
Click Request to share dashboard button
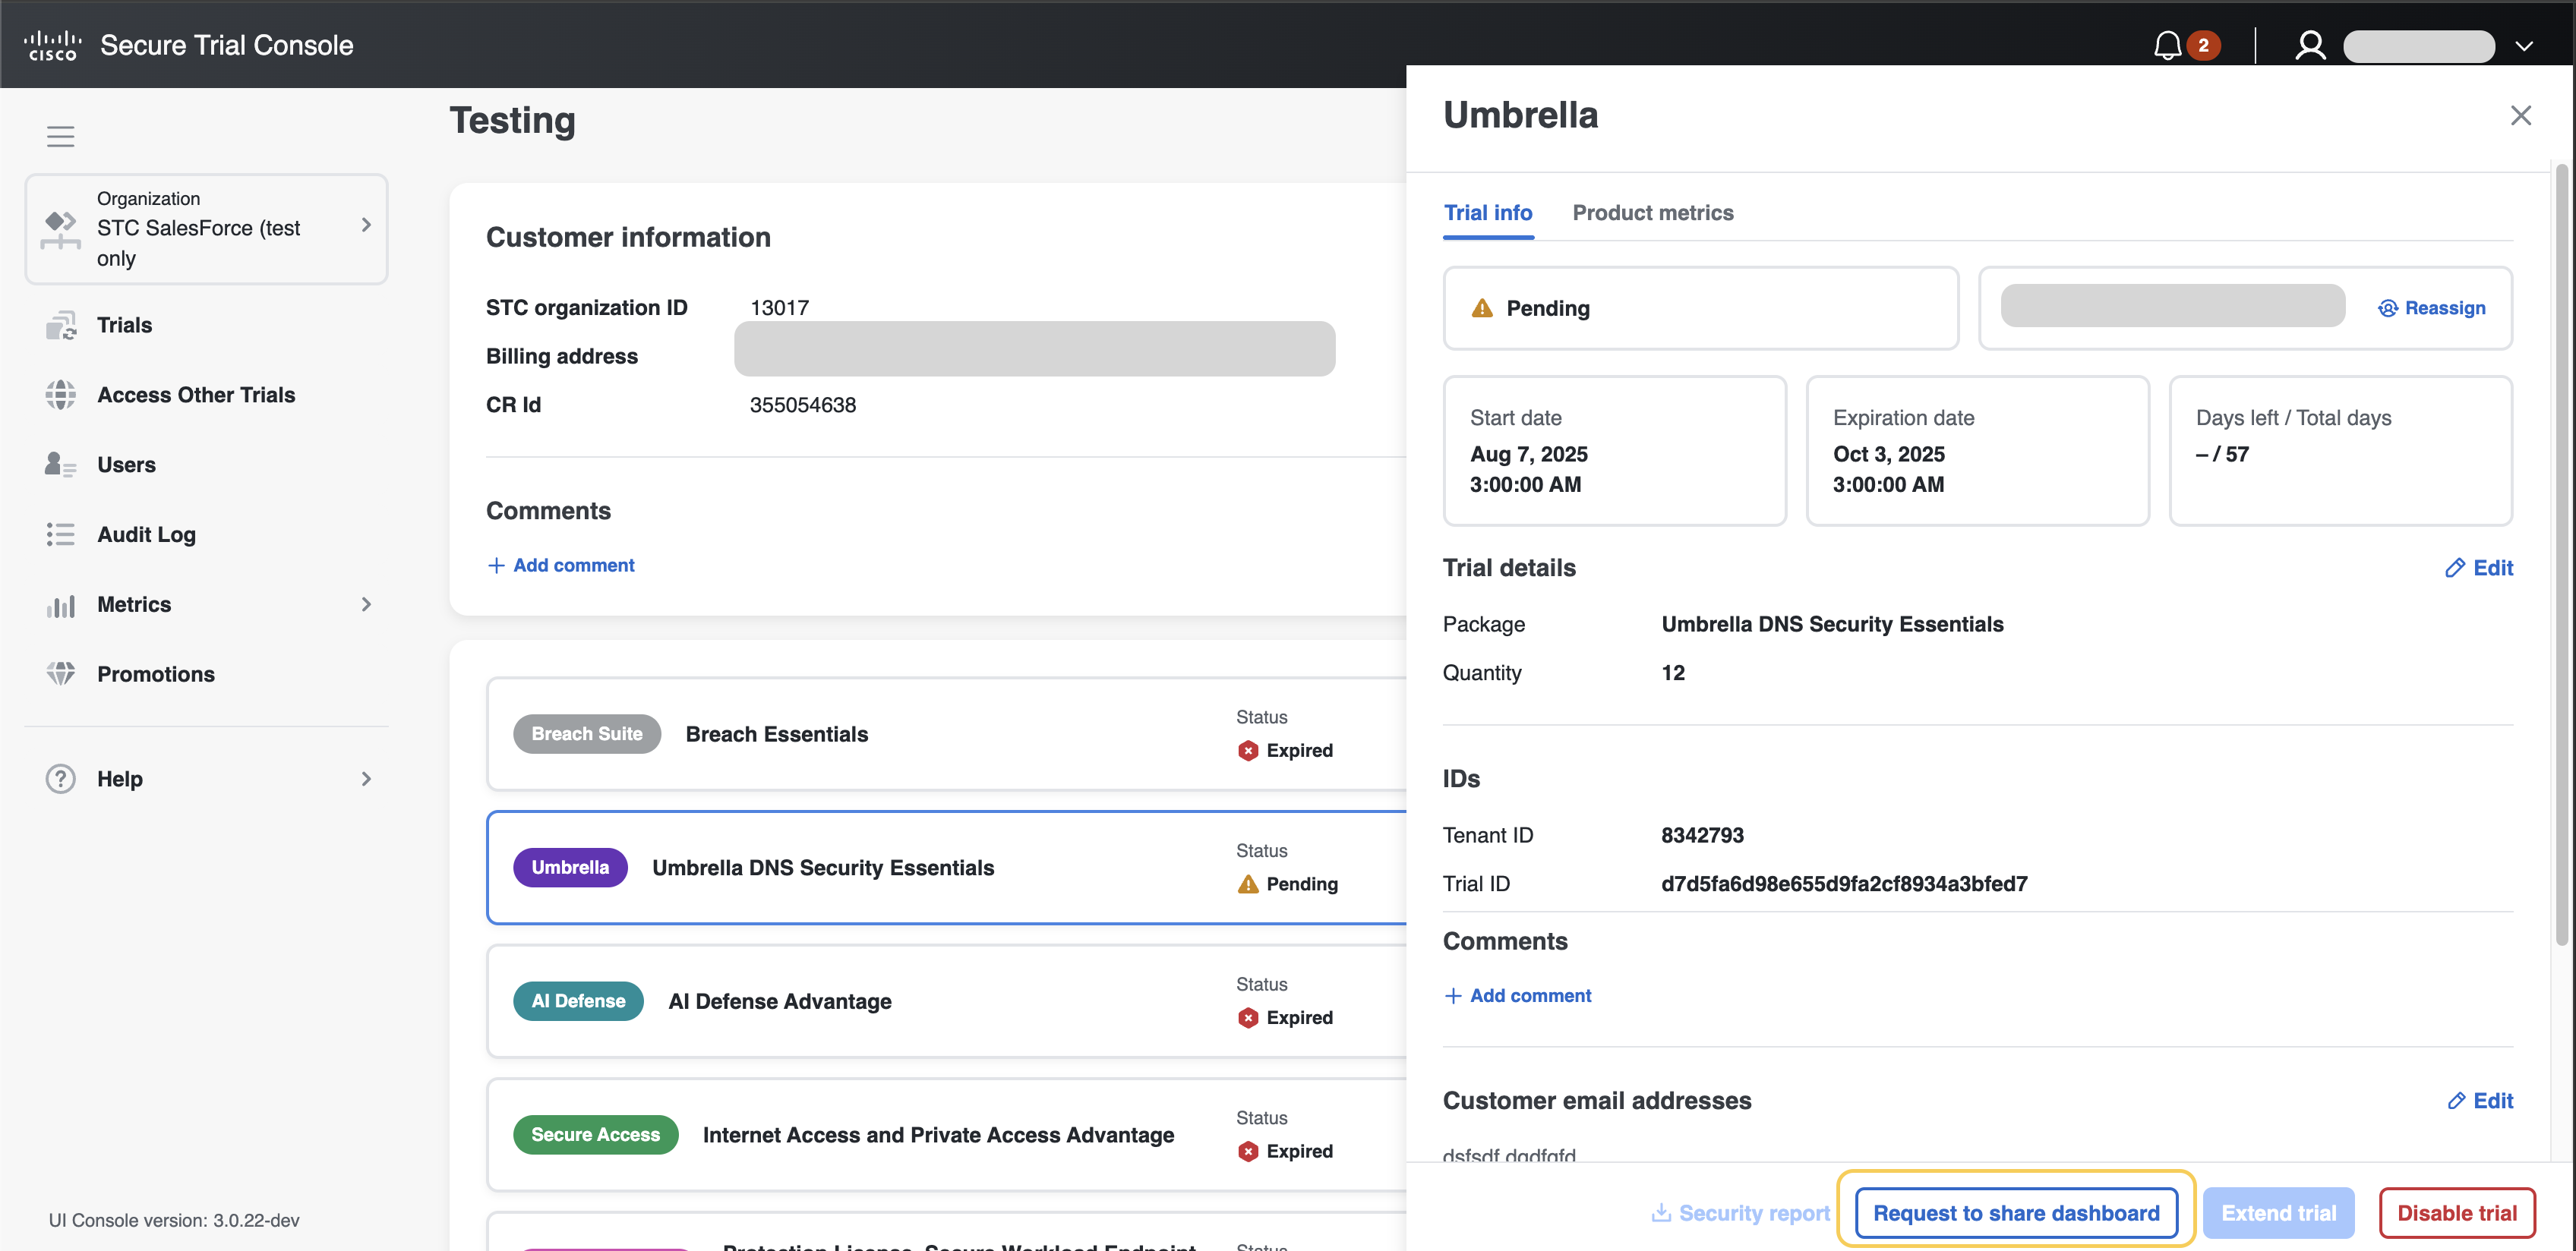coord(2015,1213)
